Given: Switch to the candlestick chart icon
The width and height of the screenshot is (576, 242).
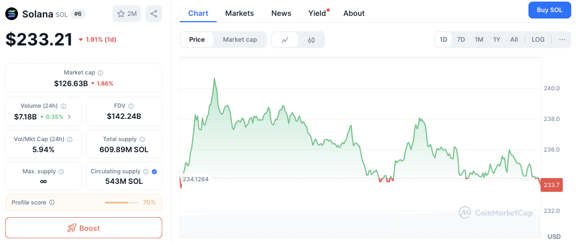Looking at the screenshot, I should click(x=311, y=40).
